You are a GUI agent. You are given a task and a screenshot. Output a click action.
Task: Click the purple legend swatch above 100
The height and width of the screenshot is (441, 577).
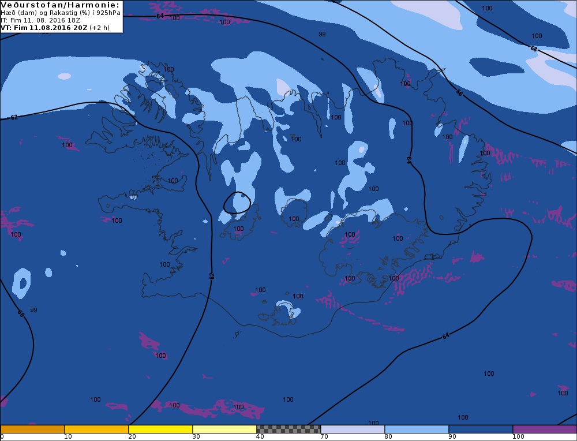545,429
